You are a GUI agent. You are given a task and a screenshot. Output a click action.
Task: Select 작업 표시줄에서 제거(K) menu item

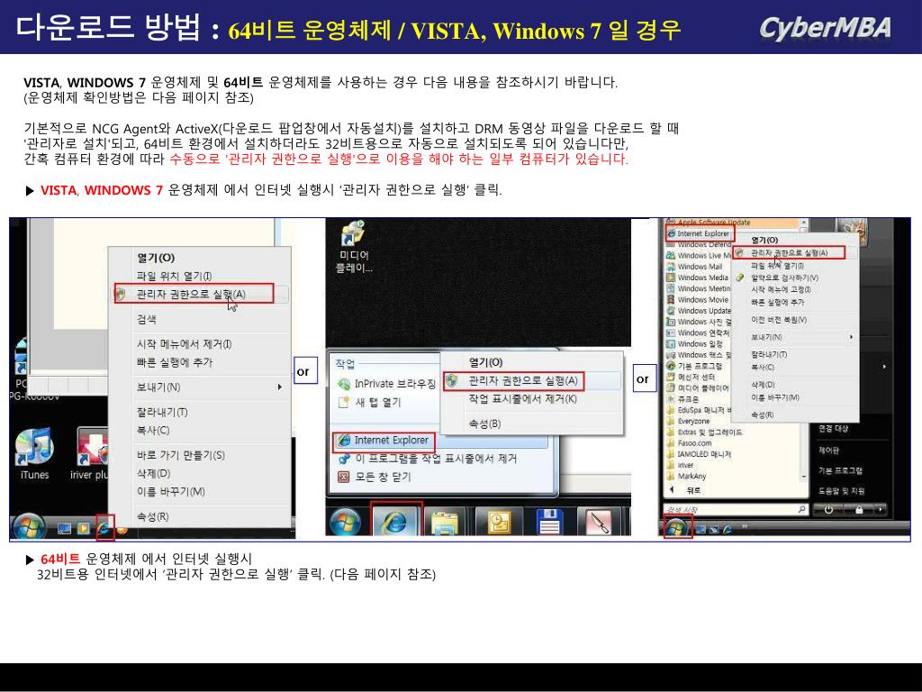[x=522, y=399]
